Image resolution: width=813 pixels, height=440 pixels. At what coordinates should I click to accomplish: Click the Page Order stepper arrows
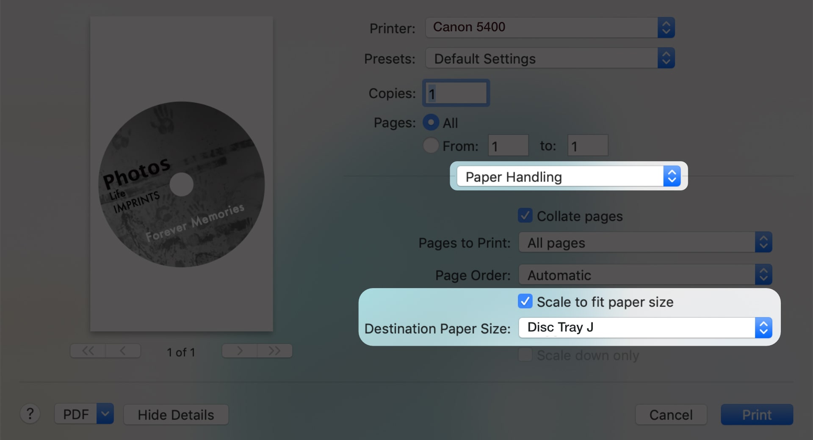[x=763, y=275]
